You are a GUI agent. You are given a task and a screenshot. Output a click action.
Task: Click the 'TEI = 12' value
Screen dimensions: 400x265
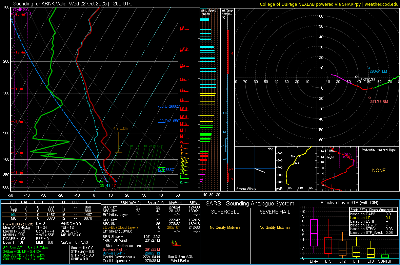(67, 227)
